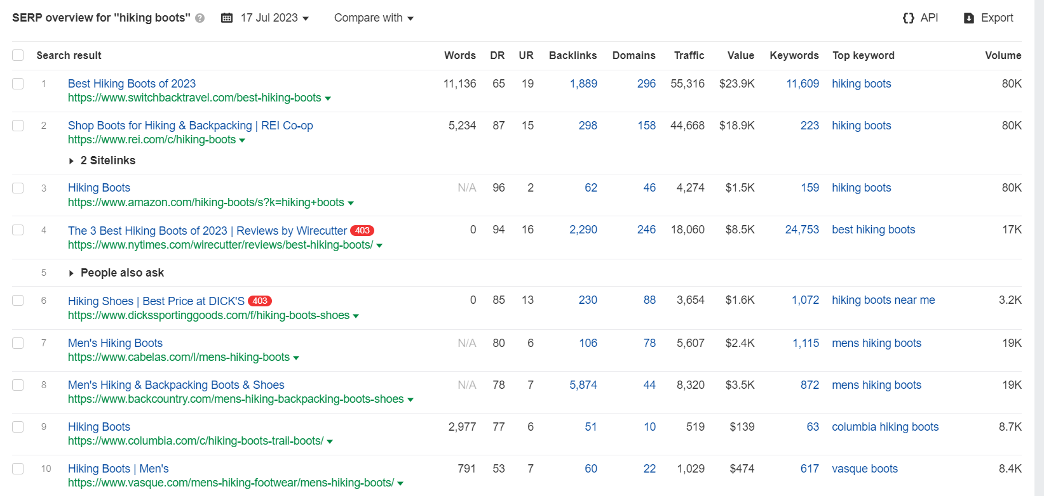The width and height of the screenshot is (1044, 496).
Task: Open the 1,889 backlinks count
Action: click(583, 84)
